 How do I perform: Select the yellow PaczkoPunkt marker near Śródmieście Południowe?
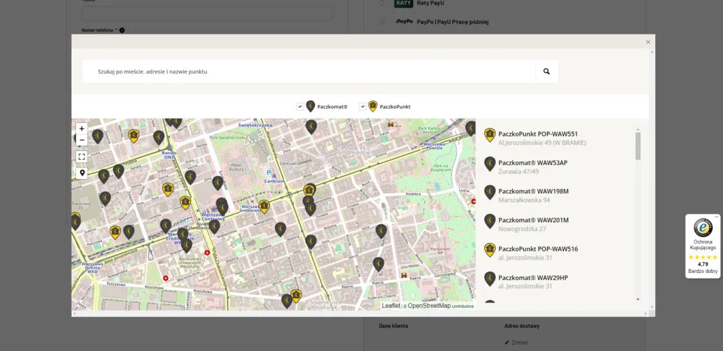(296, 296)
